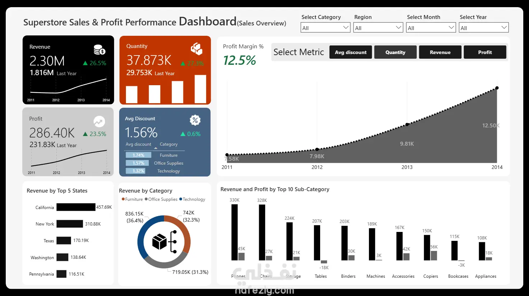Click the Tables 207K revenue bar
This screenshot has width=529, height=296.
click(317, 243)
